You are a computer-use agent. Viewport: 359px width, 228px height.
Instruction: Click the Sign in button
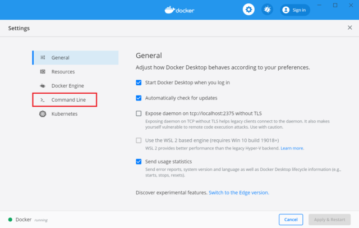coord(295,10)
